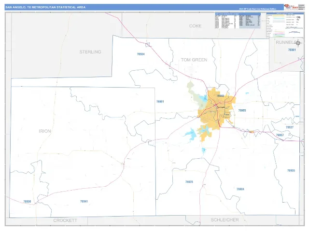Viewport: 309px width, 231px height.
Task: Click ZIP code 76905 label
Action: pyautogui.click(x=242, y=110)
